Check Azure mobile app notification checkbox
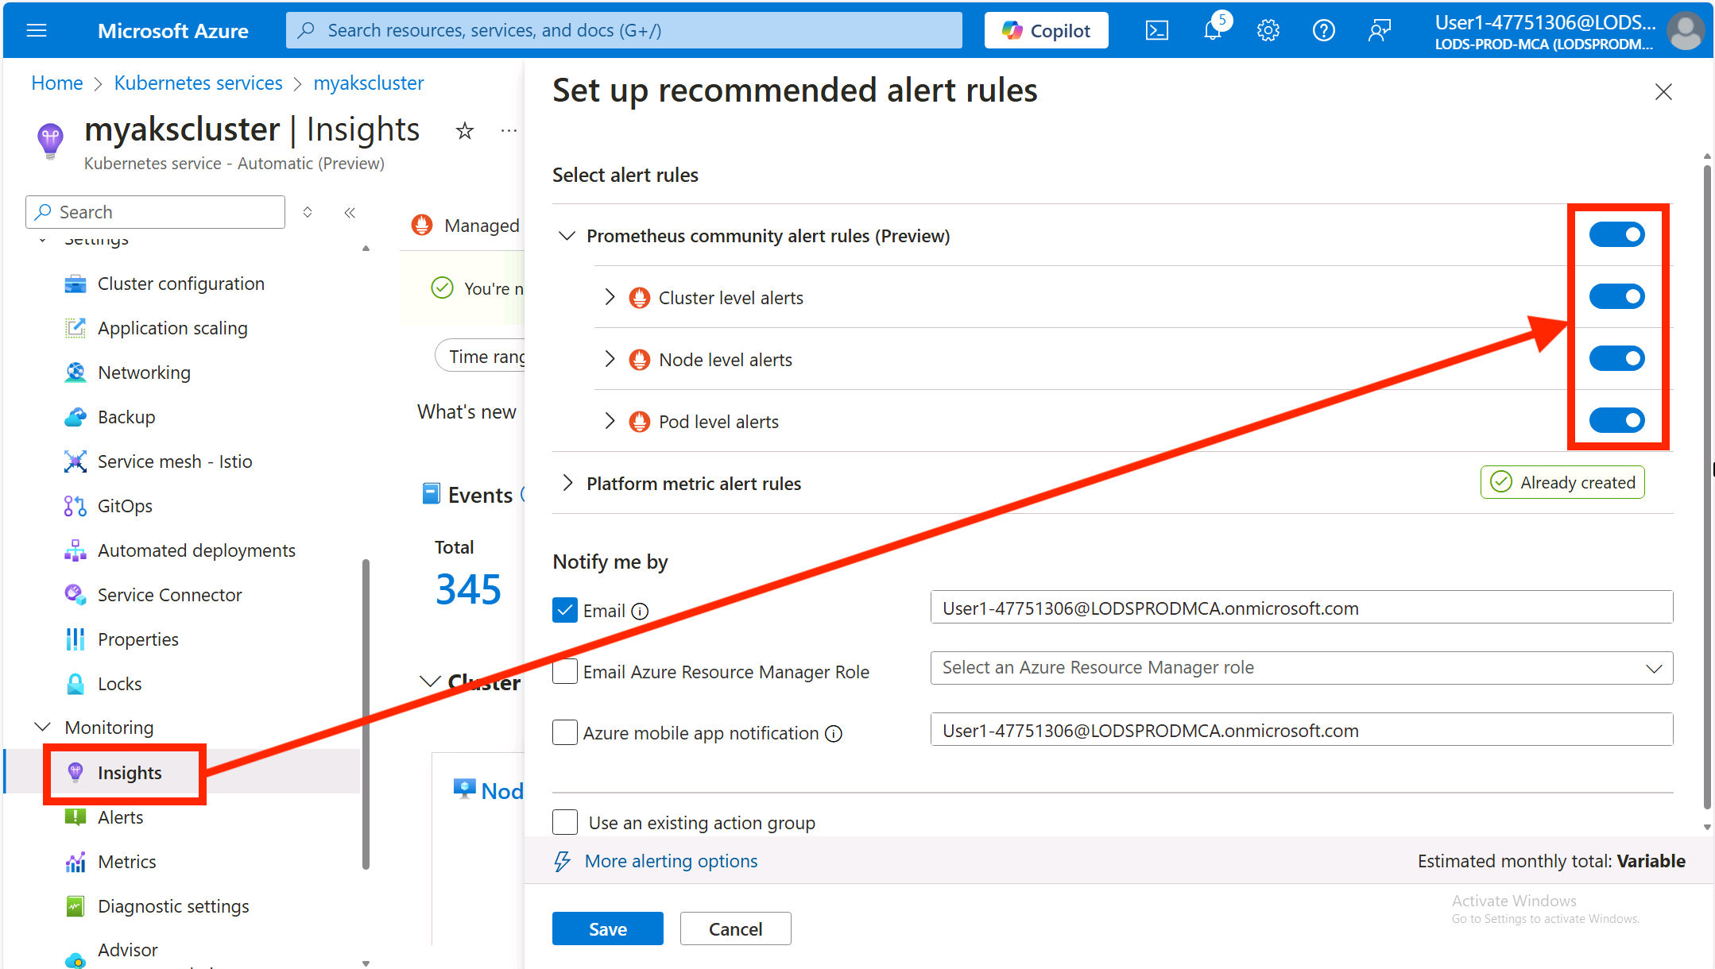The width and height of the screenshot is (1715, 969). [565, 732]
